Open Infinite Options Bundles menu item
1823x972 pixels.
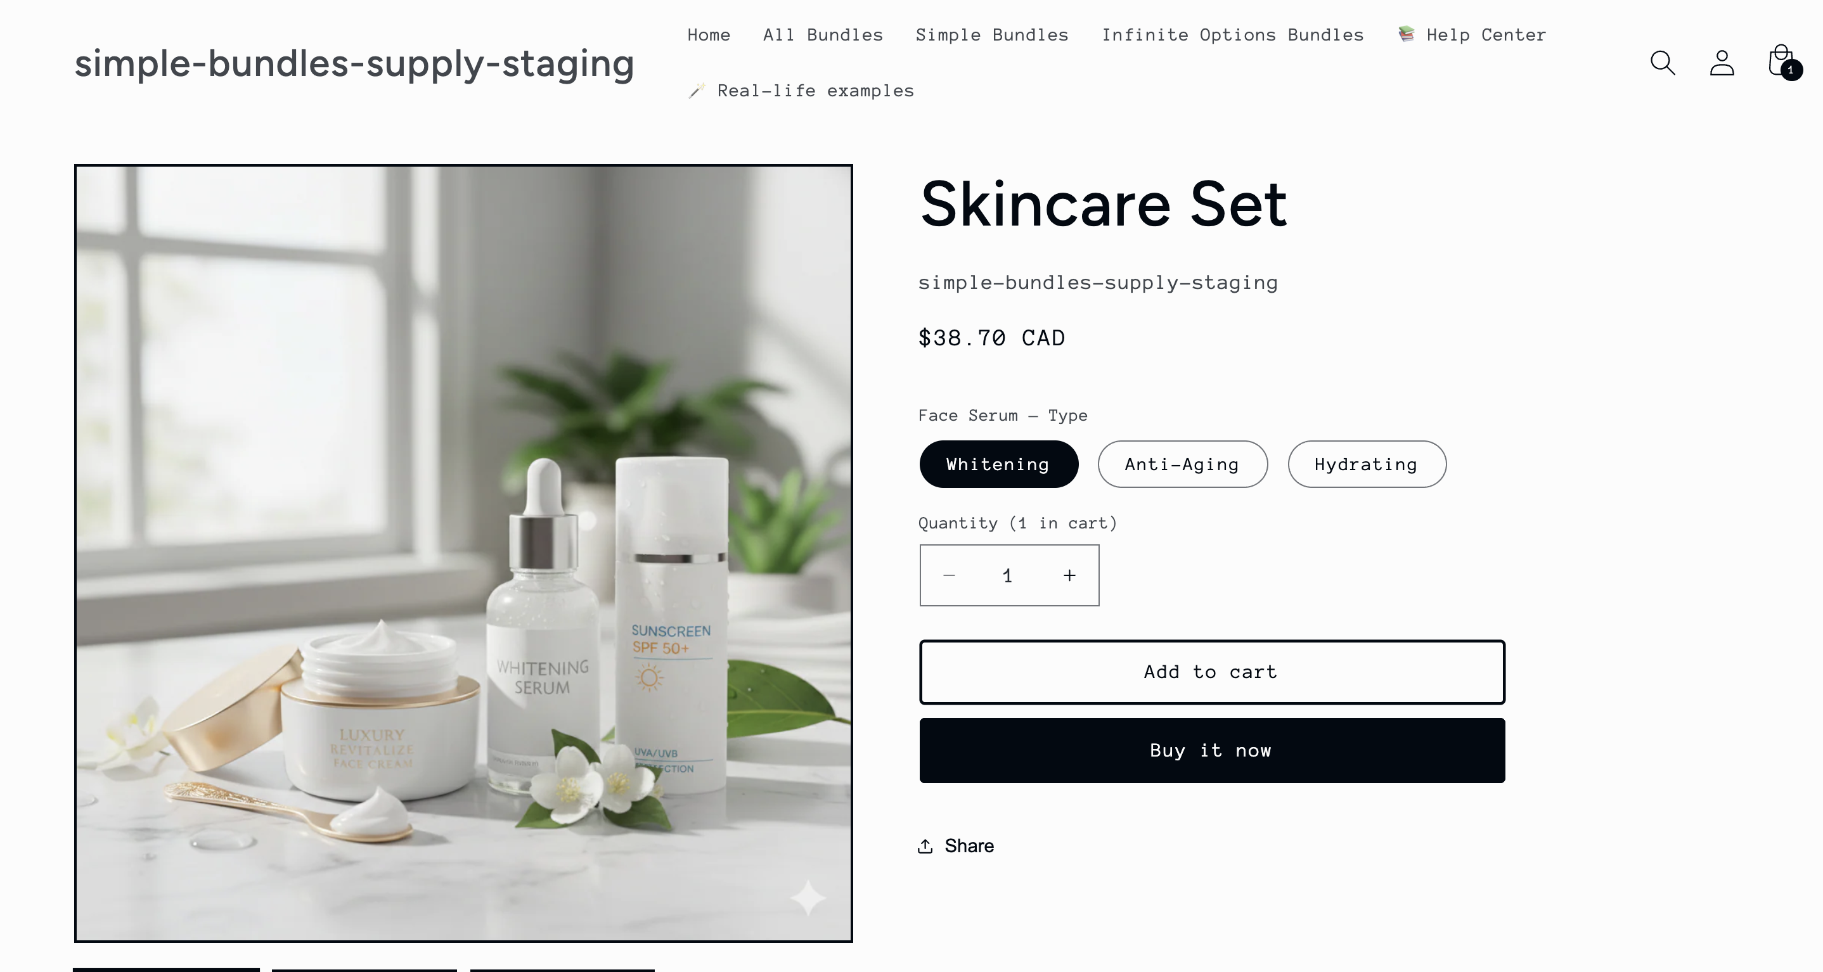[1232, 35]
